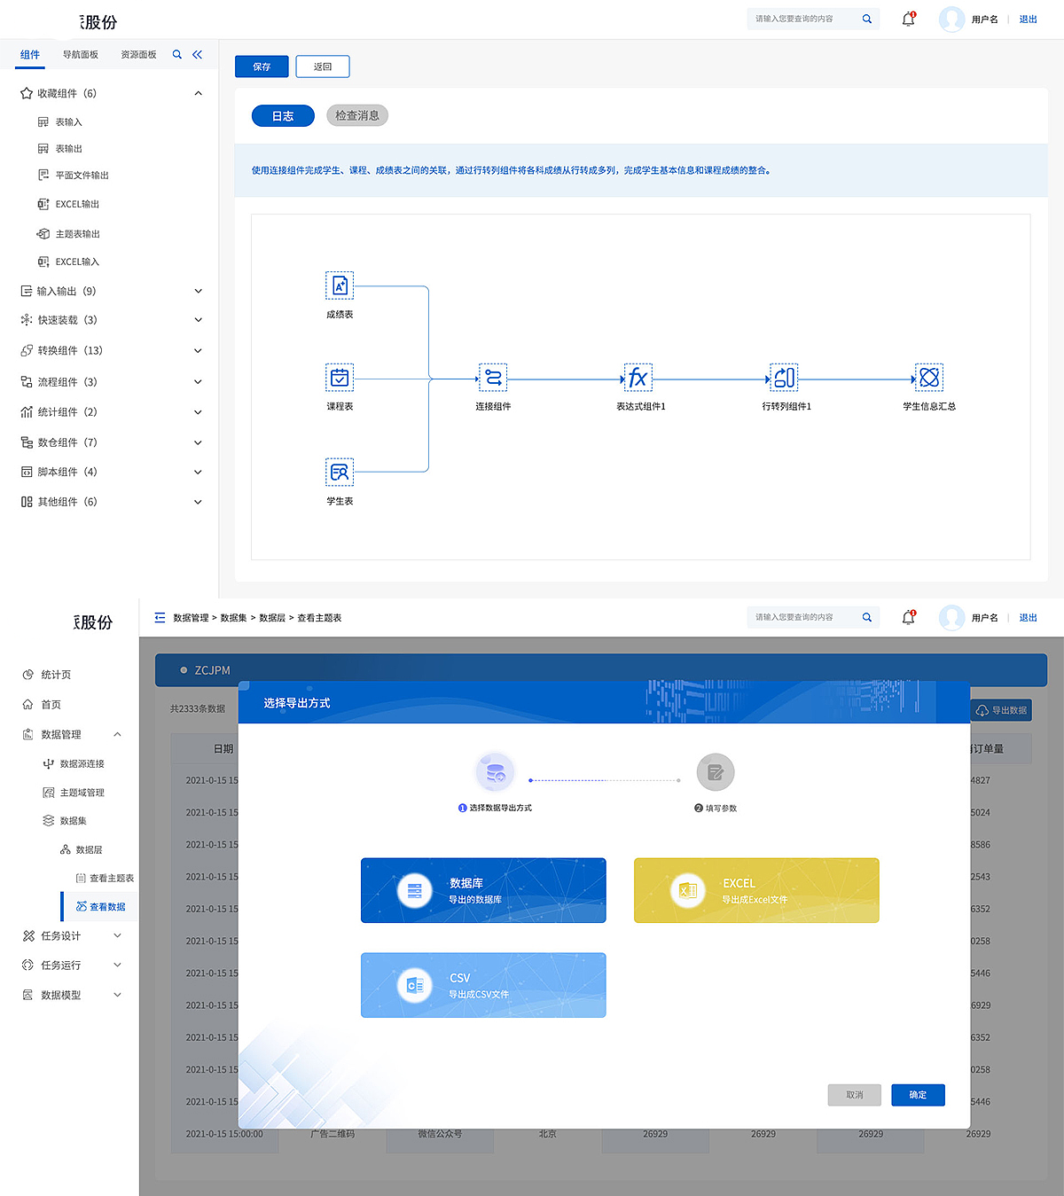Click search magnifier in bottom window search box

tap(867, 617)
